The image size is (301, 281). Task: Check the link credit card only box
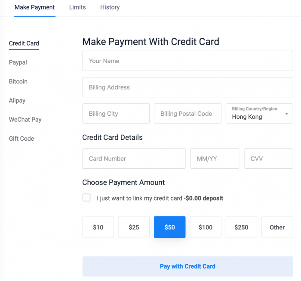point(87,198)
